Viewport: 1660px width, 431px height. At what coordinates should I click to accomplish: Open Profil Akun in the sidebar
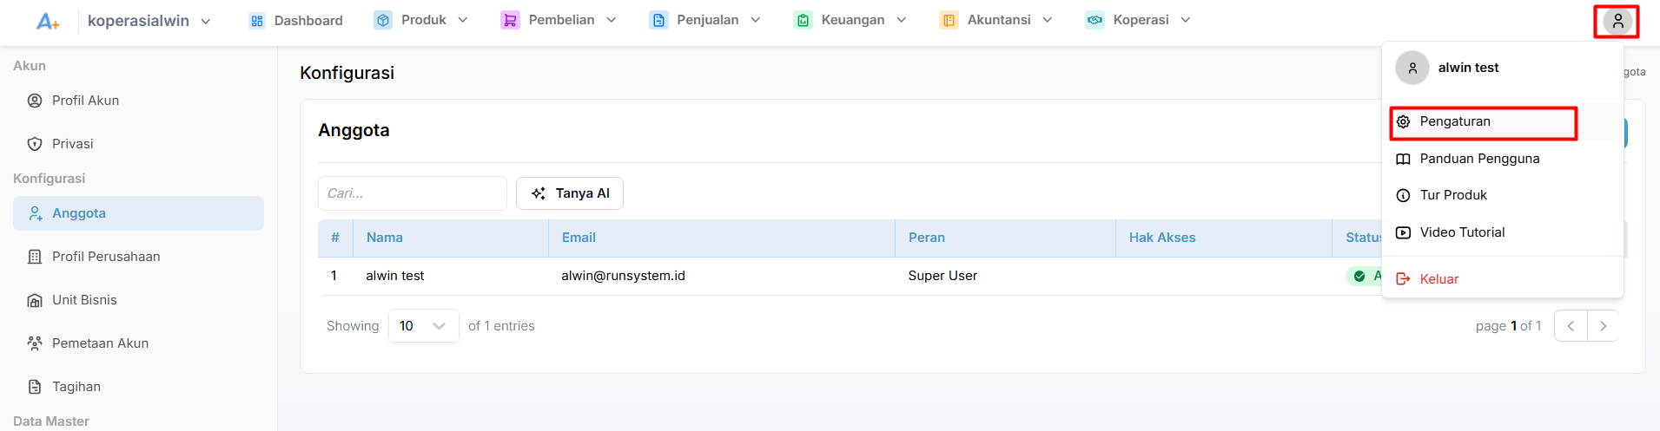point(139,101)
